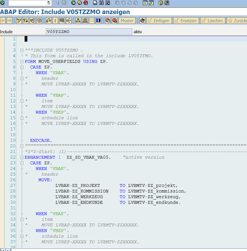The height and width of the screenshot is (251, 247).
Task: Click the Find Next binoculars-plus icon
Action: [x=108, y=3]
